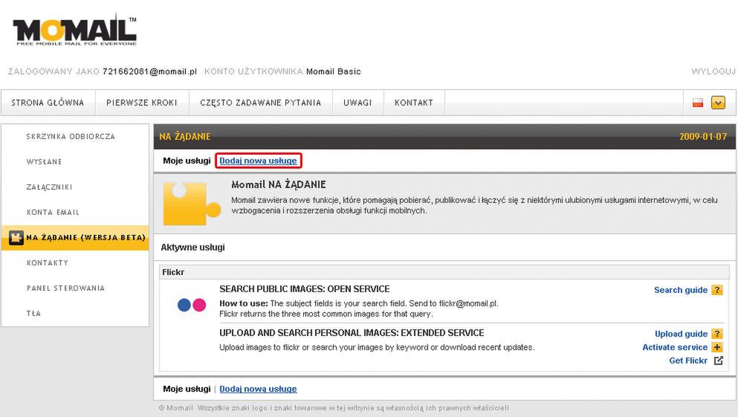Click the Flickr two-dot logo
738x417 pixels.
click(192, 305)
